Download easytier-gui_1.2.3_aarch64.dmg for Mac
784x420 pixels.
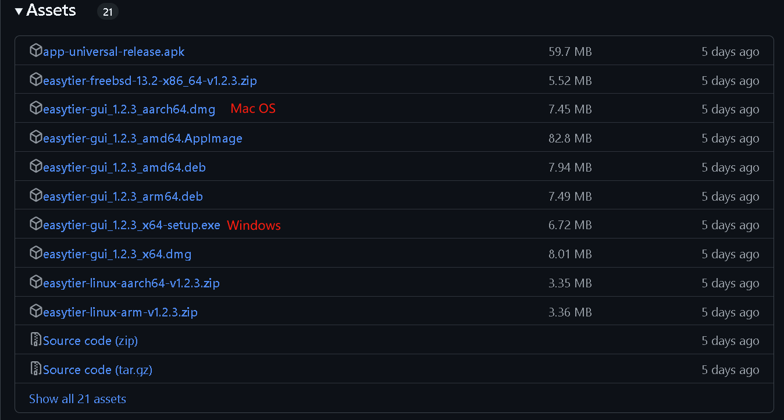point(129,109)
